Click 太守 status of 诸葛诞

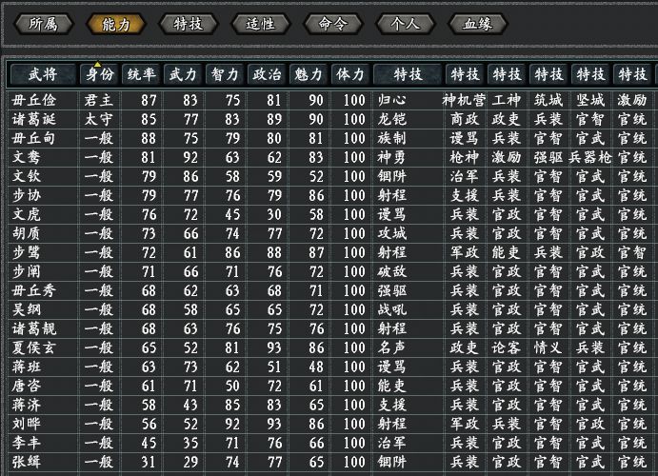click(99, 120)
